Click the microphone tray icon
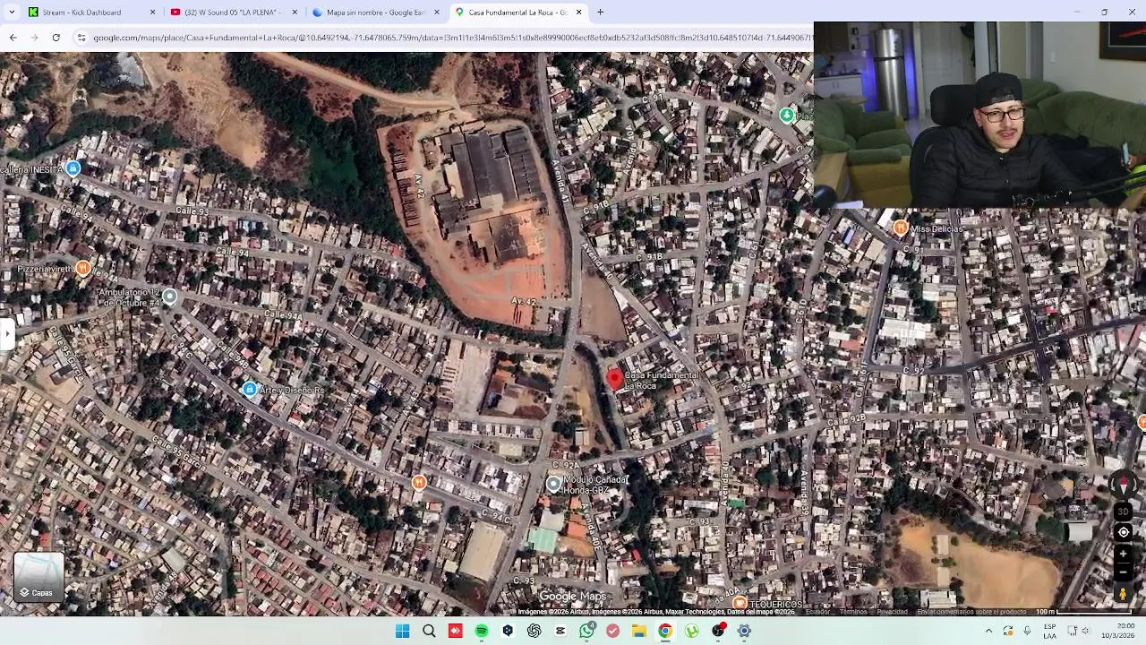Viewport: 1146px width, 645px height. (x=1027, y=631)
